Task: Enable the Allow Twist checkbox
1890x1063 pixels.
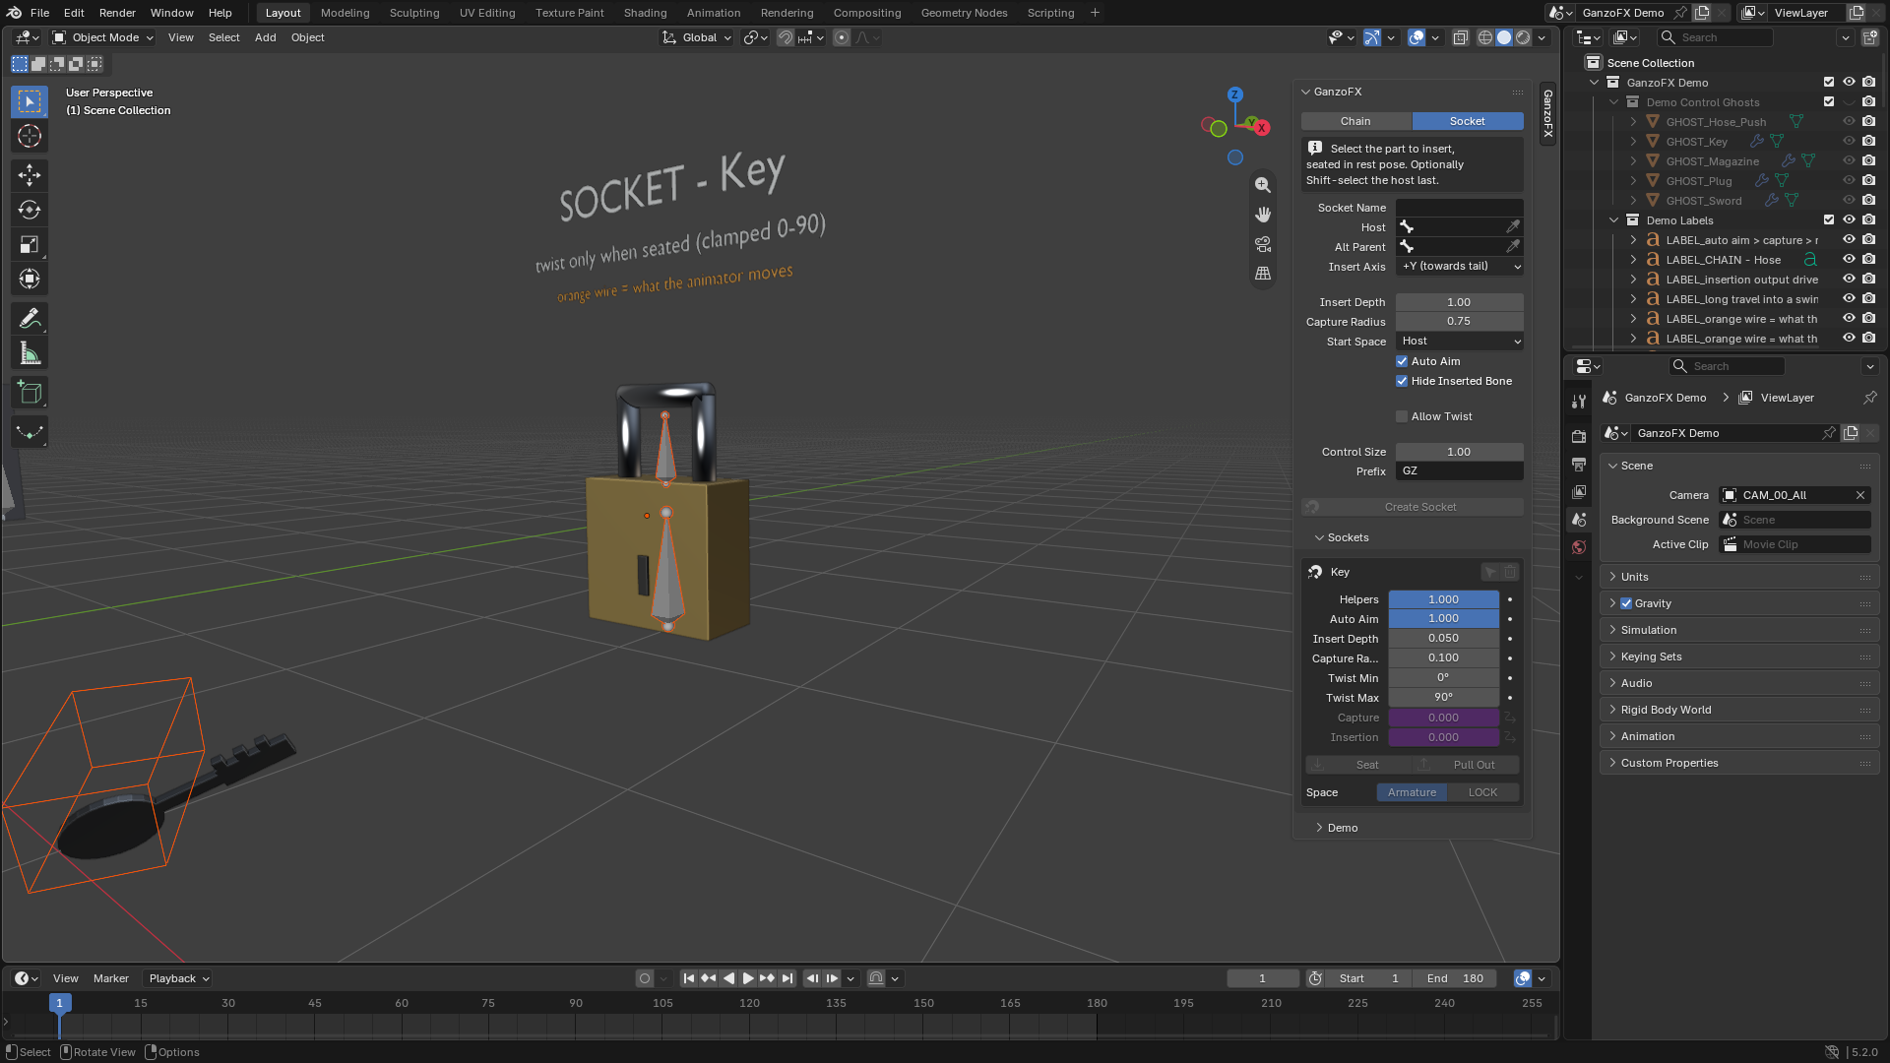Action: coord(1402,416)
